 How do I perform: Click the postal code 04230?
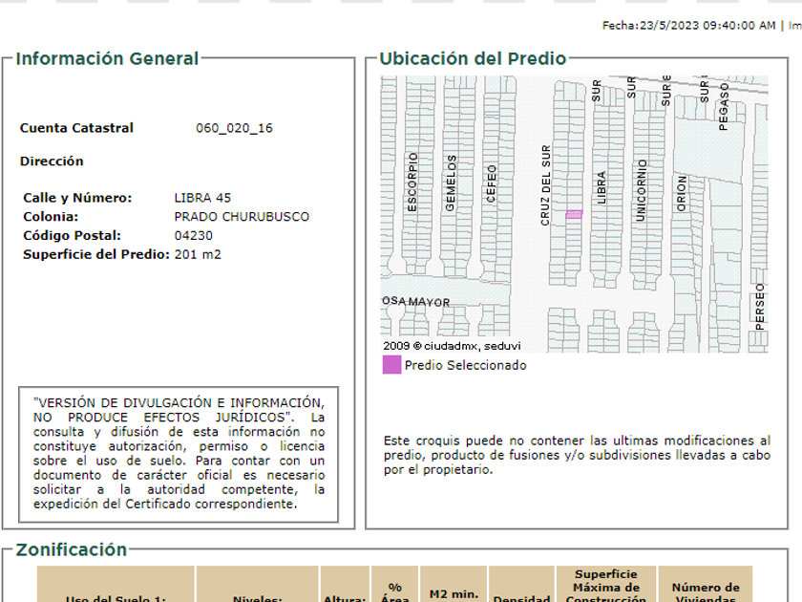tap(194, 236)
